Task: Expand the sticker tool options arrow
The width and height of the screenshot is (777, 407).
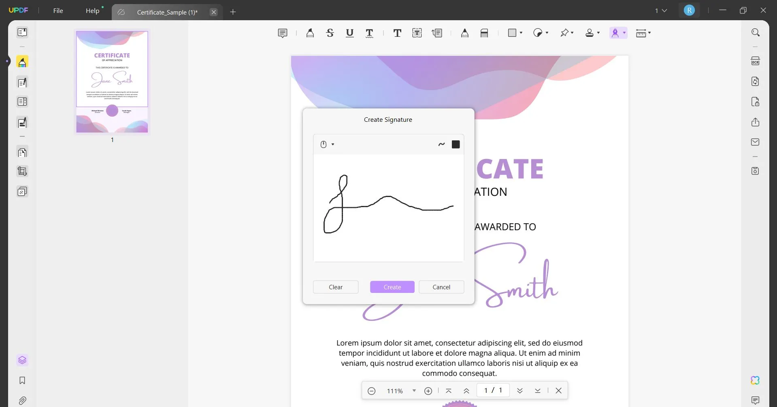Action: 547,33
